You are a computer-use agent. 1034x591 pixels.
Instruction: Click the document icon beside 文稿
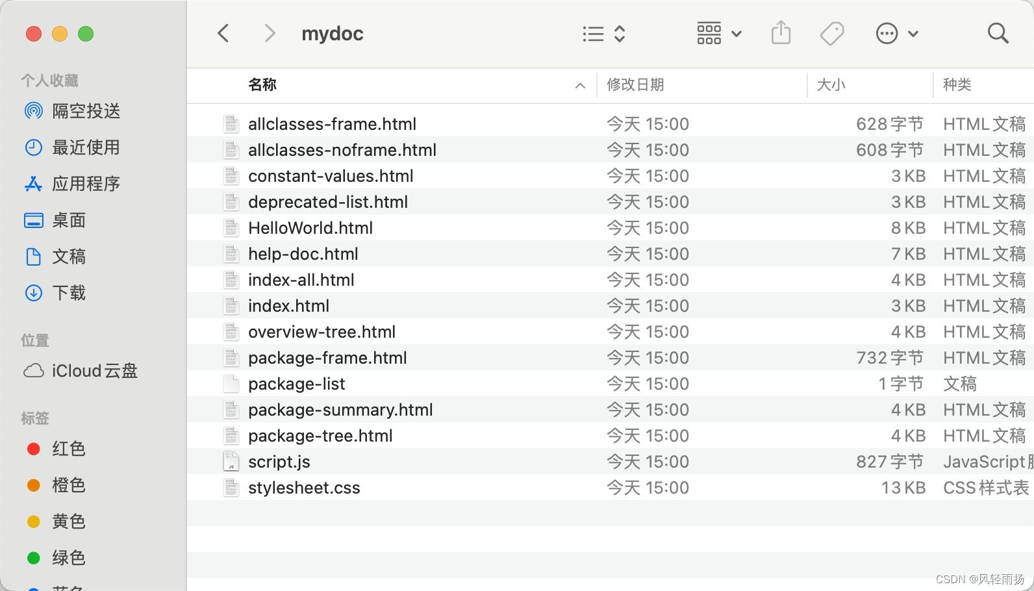34,257
